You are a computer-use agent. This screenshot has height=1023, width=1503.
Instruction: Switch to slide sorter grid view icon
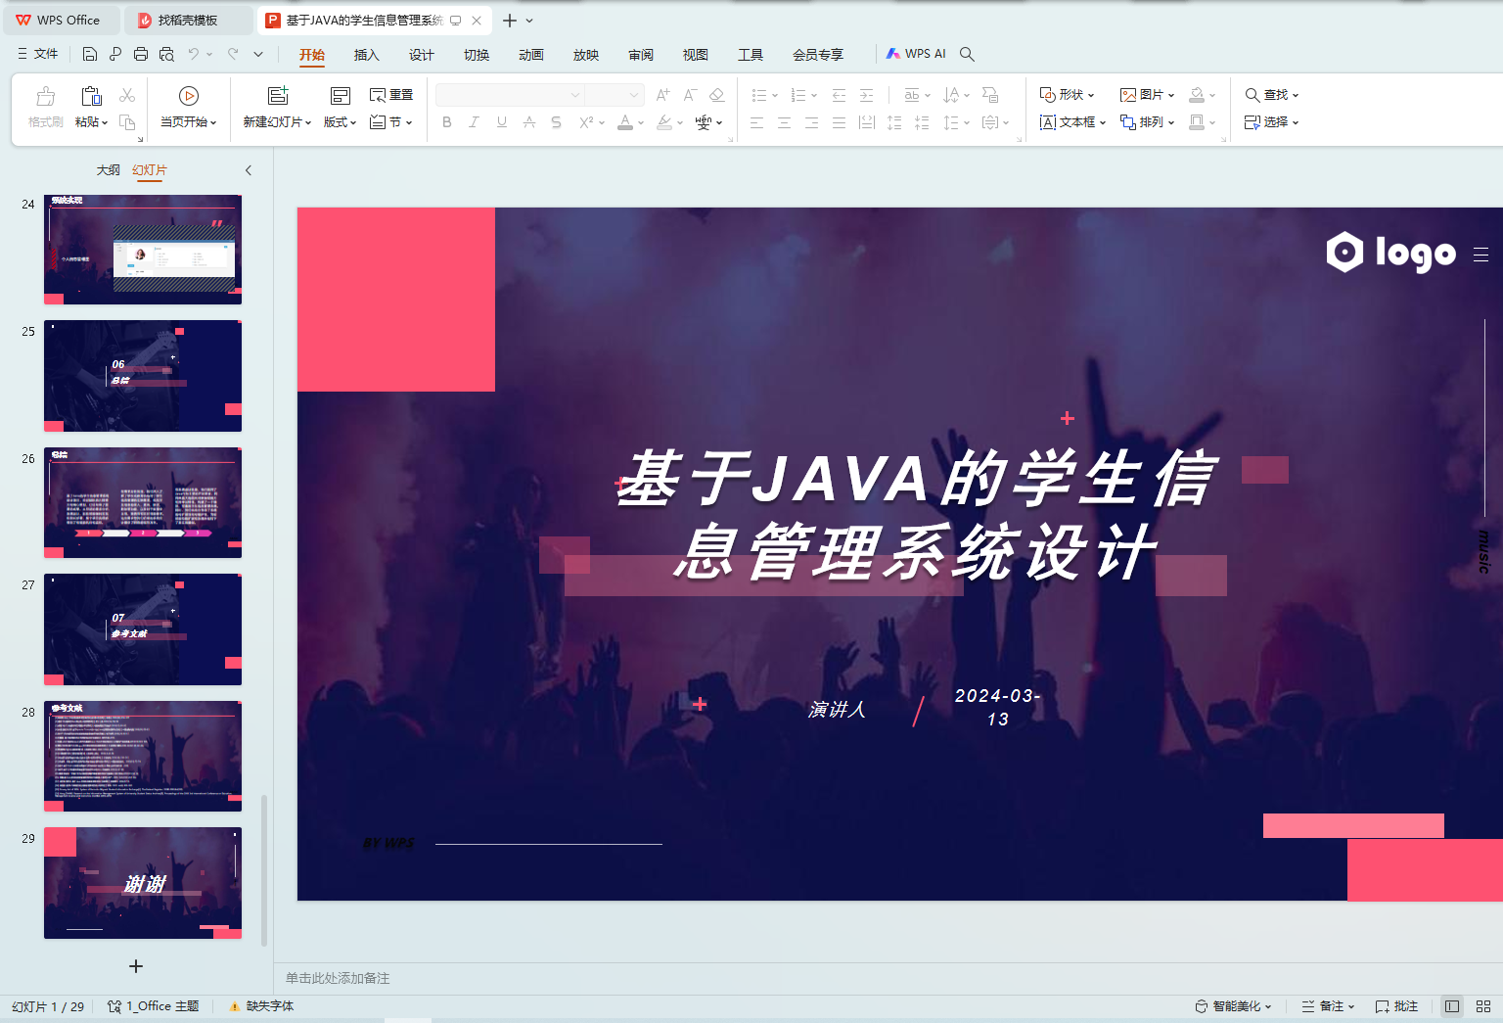(x=1483, y=1006)
